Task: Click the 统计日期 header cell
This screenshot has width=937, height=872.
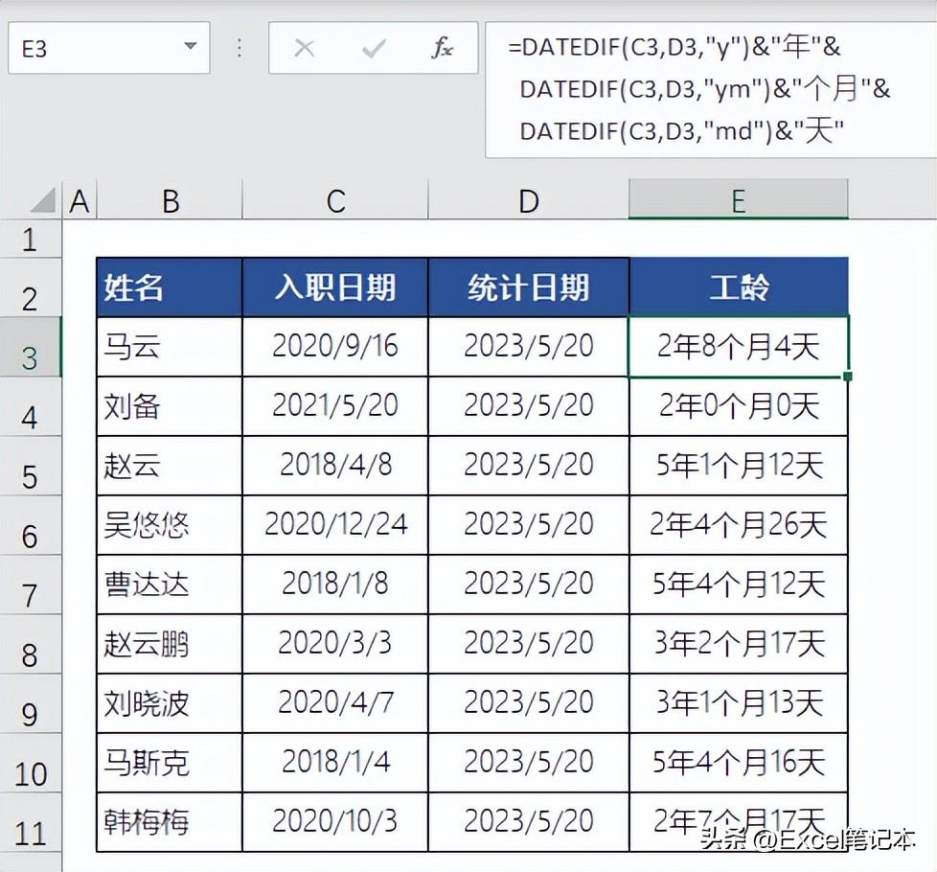Action: pyautogui.click(x=529, y=287)
